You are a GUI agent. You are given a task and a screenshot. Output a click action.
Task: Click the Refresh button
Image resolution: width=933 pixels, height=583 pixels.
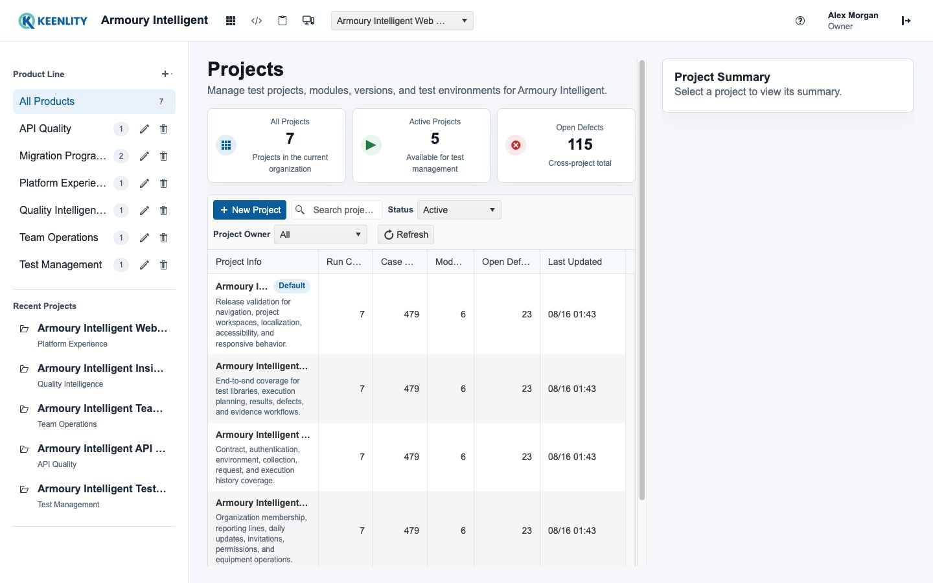click(x=406, y=234)
